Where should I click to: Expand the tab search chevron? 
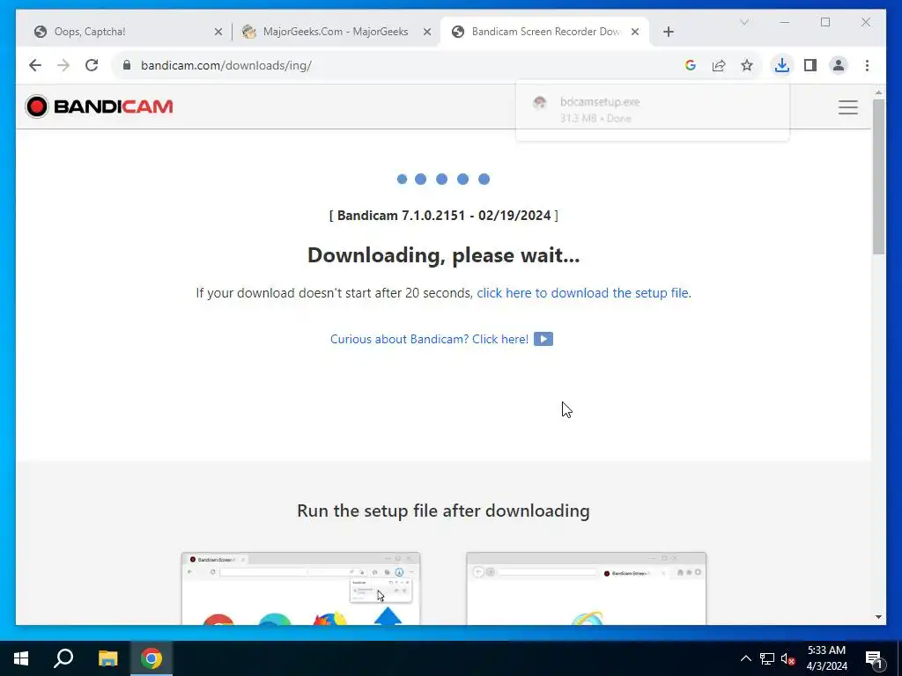743,22
